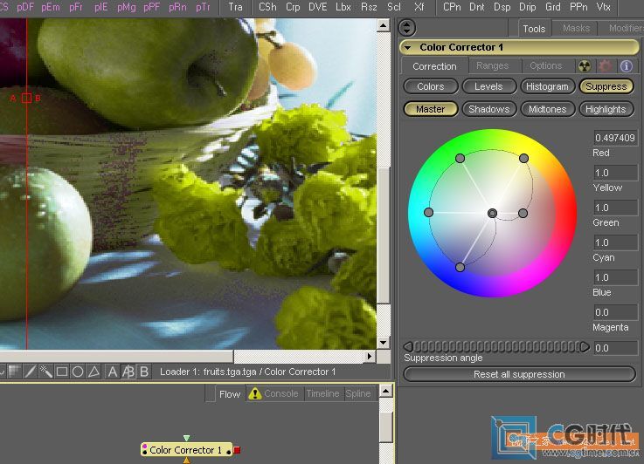Add the Dsp tool from toolbar
Viewport: 644px width, 464px height.
[502, 7]
